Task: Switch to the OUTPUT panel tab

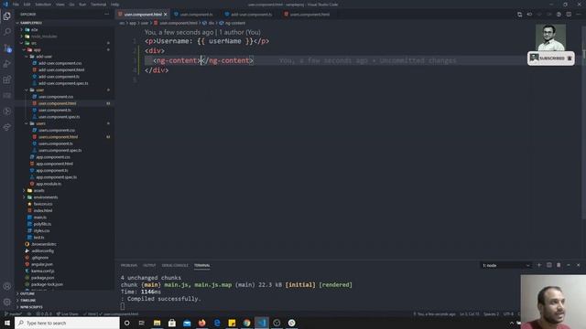Action: (x=149, y=265)
